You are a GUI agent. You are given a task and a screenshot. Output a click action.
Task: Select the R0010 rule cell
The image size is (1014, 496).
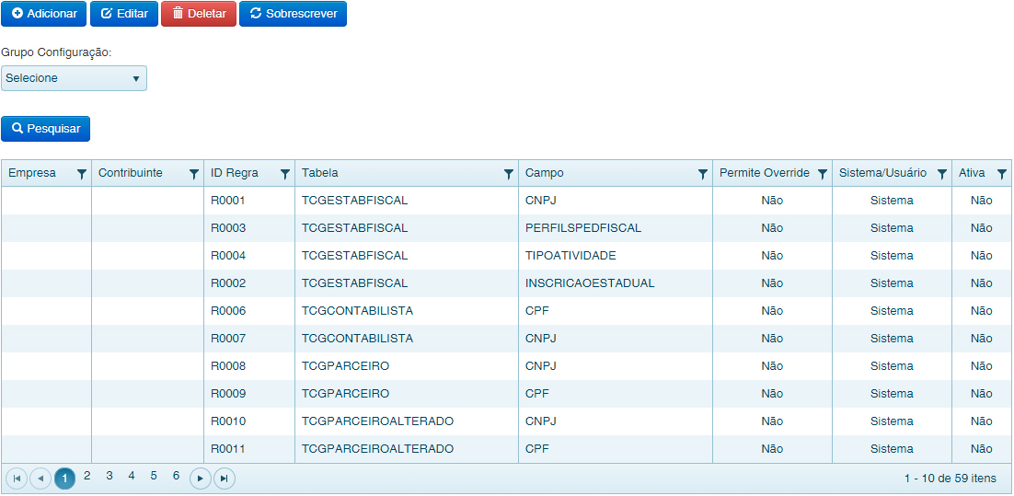(249, 421)
